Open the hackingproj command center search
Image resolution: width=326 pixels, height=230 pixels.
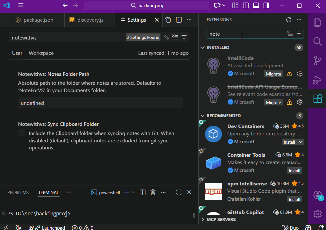tap(146, 5)
